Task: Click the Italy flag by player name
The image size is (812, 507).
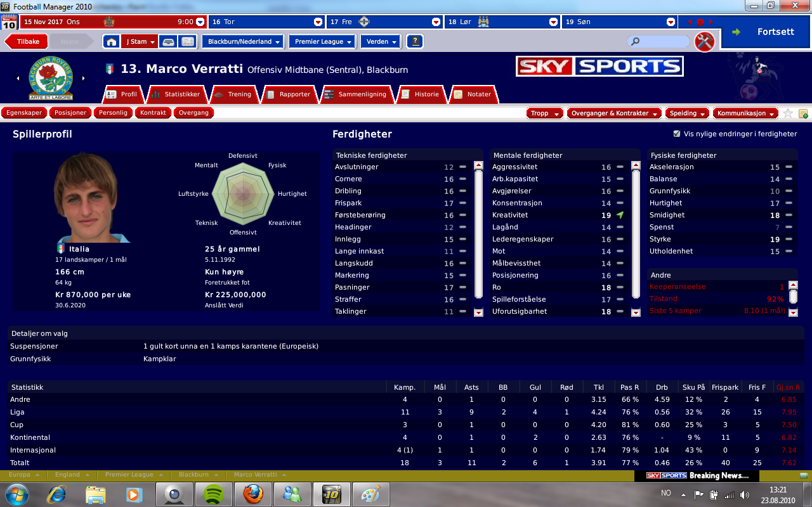Action: 109,69
